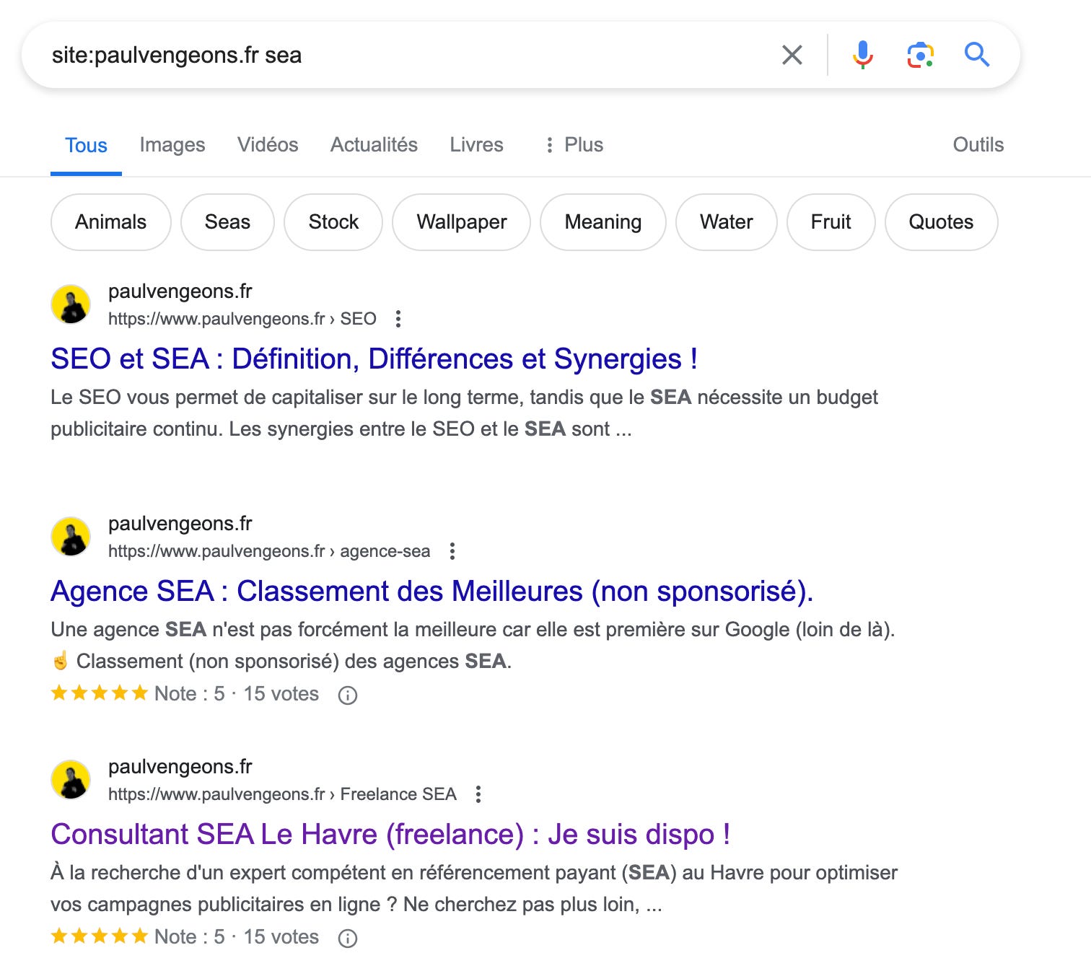1091x971 pixels.
Task: Select the Wallpaper filter chip
Action: pyautogui.click(x=461, y=222)
